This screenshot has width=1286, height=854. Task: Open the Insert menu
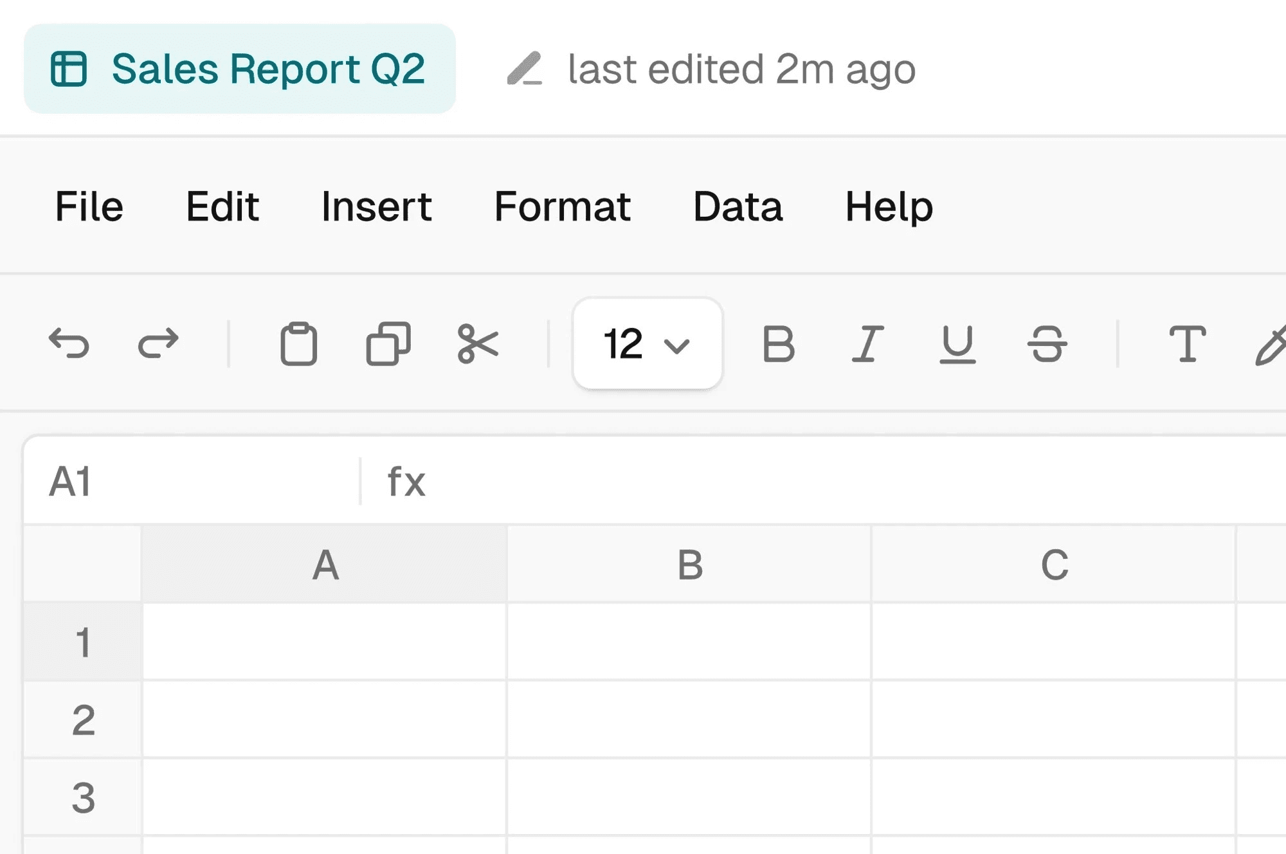click(376, 206)
